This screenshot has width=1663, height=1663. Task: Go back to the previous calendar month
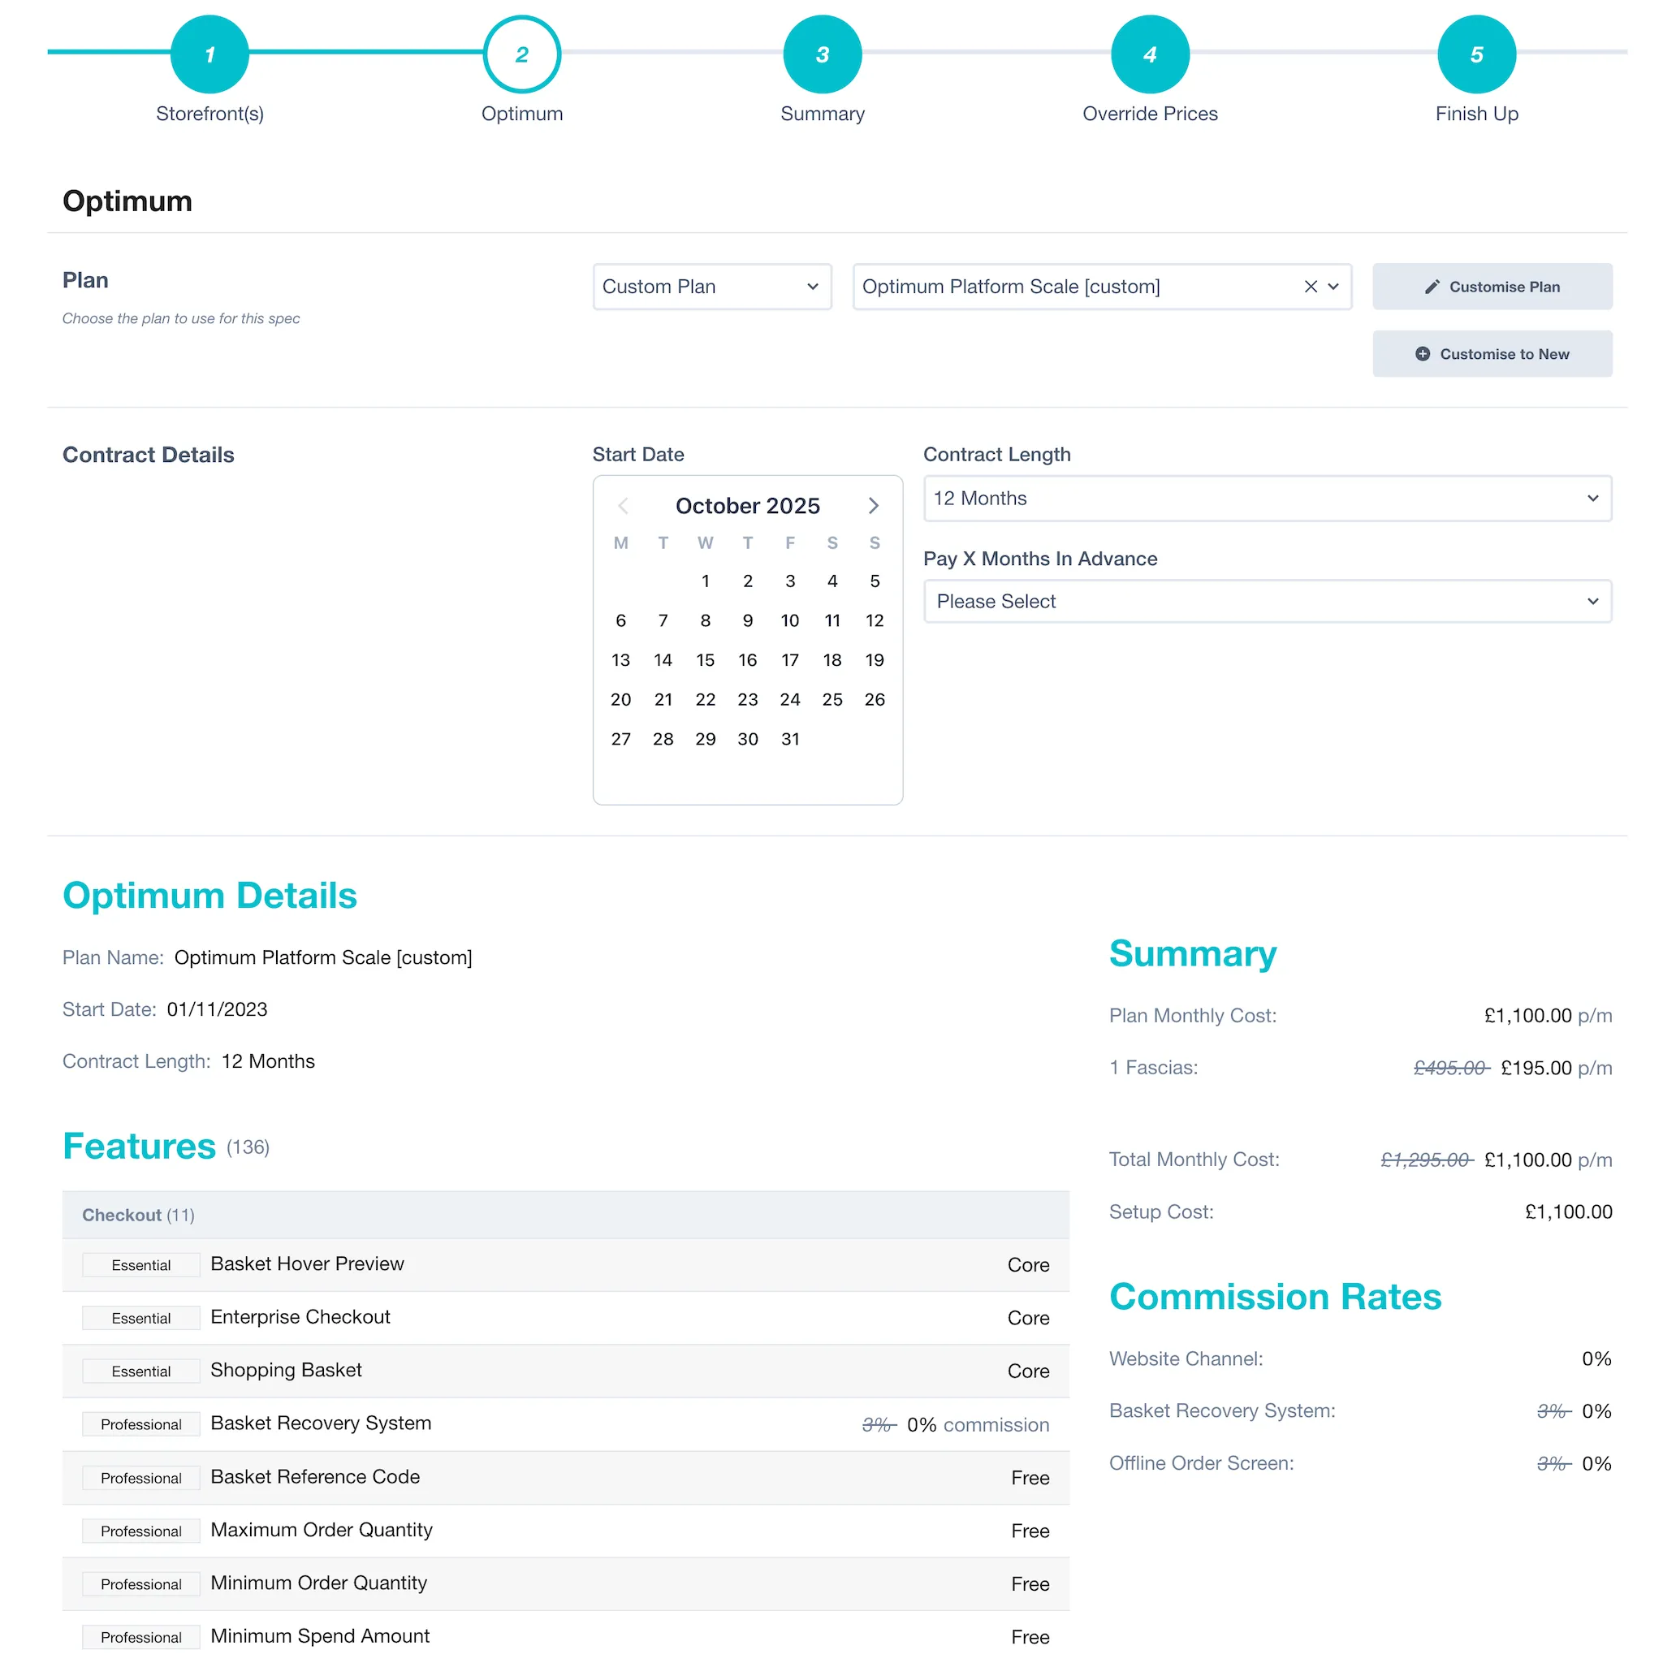pos(622,506)
